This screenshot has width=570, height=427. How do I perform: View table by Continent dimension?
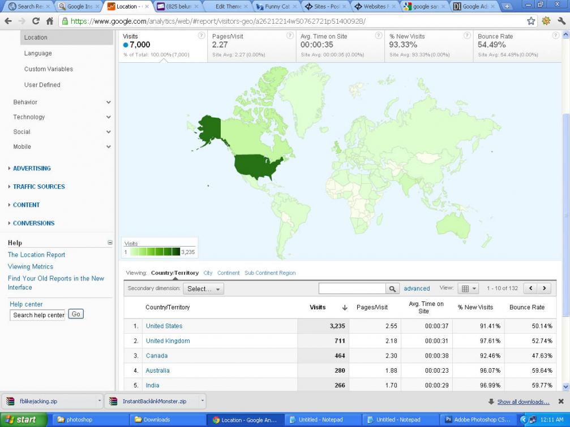coord(228,273)
